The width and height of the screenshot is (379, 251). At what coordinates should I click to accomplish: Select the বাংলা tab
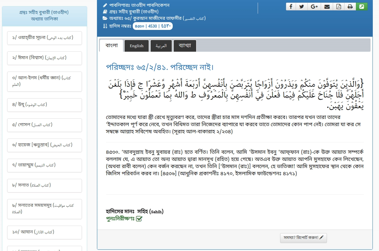(x=111, y=46)
